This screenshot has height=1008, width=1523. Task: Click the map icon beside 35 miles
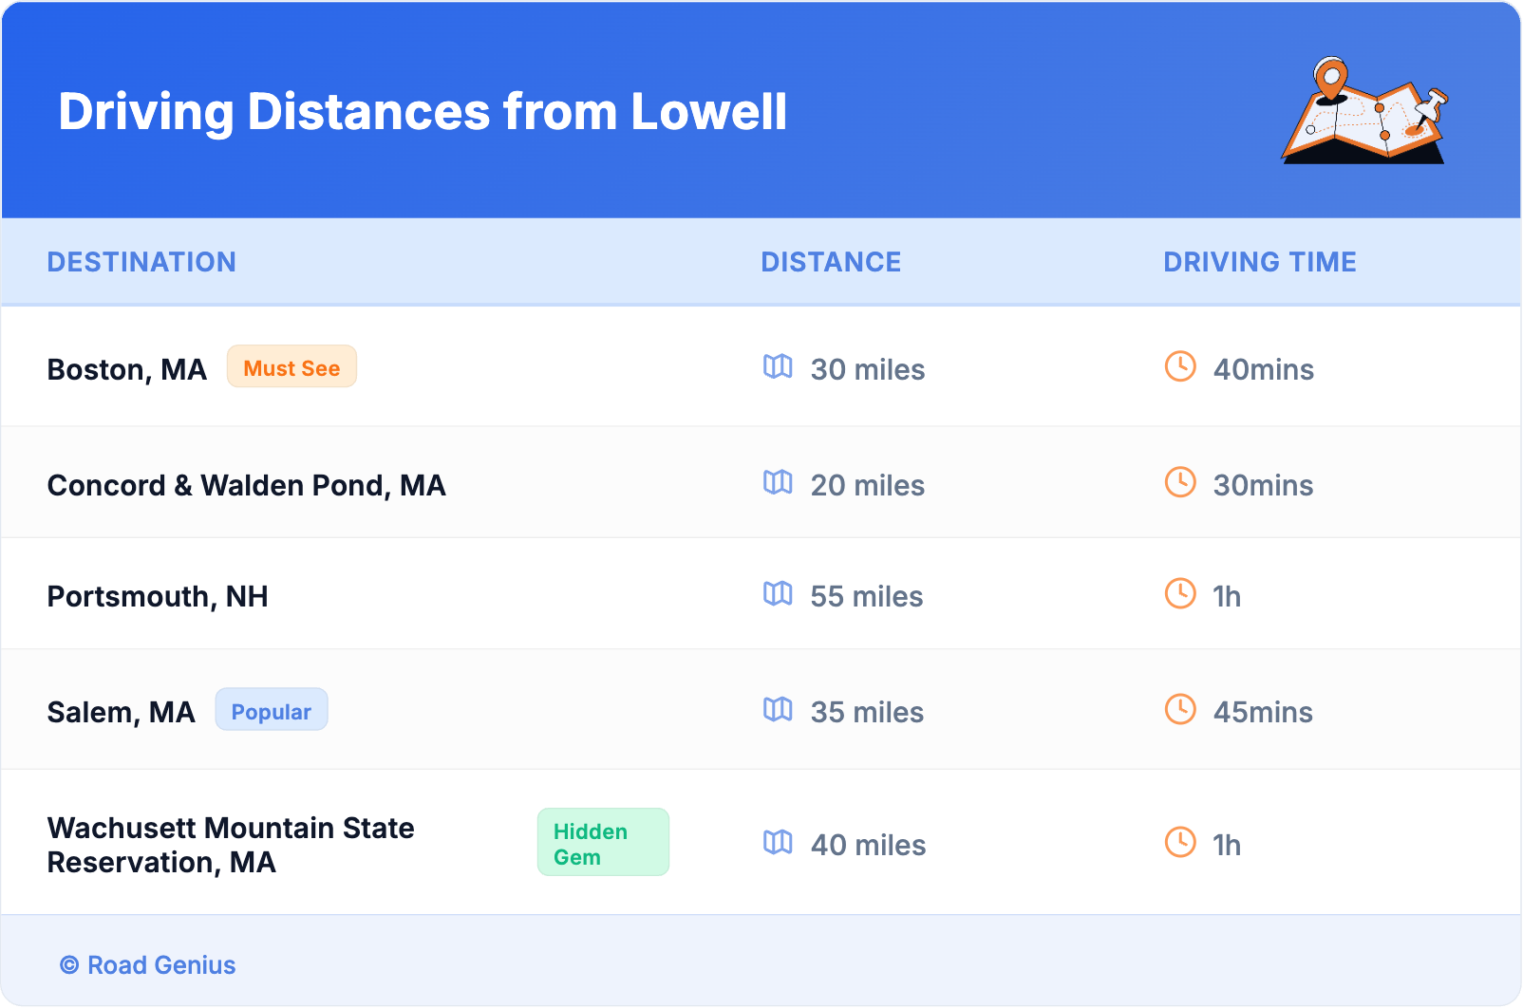pos(778,710)
